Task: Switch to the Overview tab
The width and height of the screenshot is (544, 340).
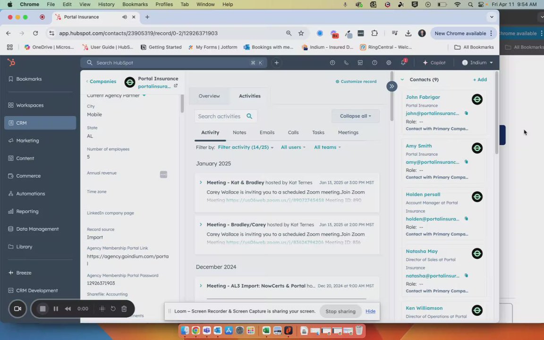Action: click(x=209, y=96)
